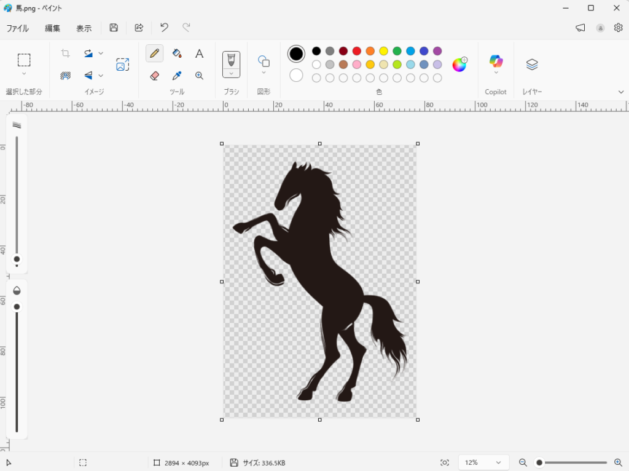629x471 pixels.
Task: Select the Eraser tool
Action: point(155,76)
